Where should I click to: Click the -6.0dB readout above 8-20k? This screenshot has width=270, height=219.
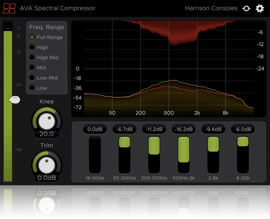[x=243, y=129]
